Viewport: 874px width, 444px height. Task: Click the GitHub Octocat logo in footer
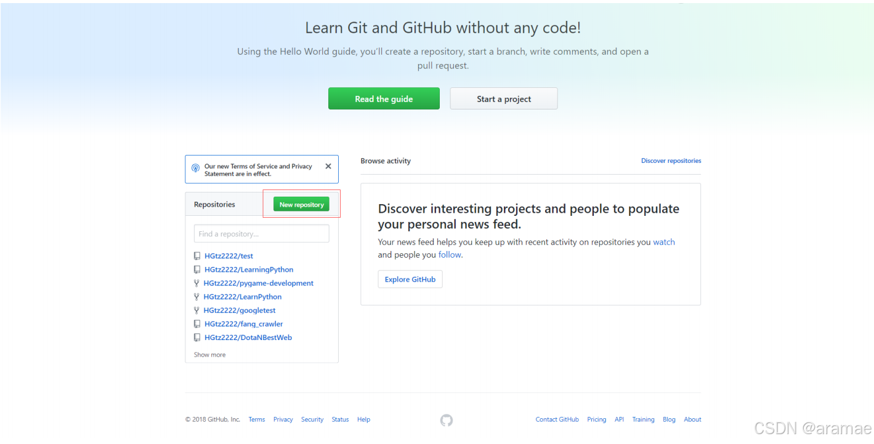[x=447, y=420]
